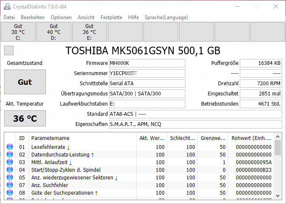Viewport: 286px width, 204px height.
Task: Click the Laufwerkbuchstaben field E:
Action: tap(147, 104)
